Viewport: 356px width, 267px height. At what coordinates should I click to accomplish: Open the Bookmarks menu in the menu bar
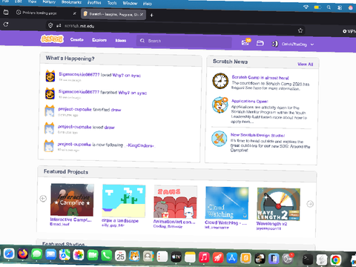[71, 2]
